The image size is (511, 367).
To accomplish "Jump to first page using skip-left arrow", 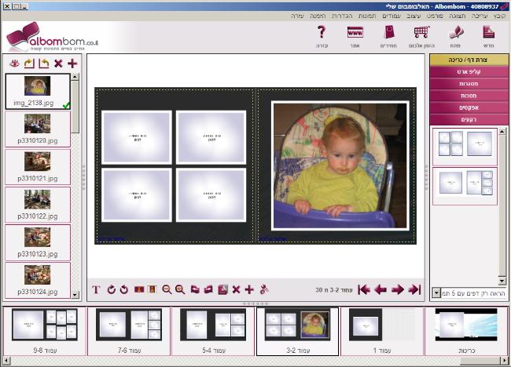I will click(x=364, y=289).
